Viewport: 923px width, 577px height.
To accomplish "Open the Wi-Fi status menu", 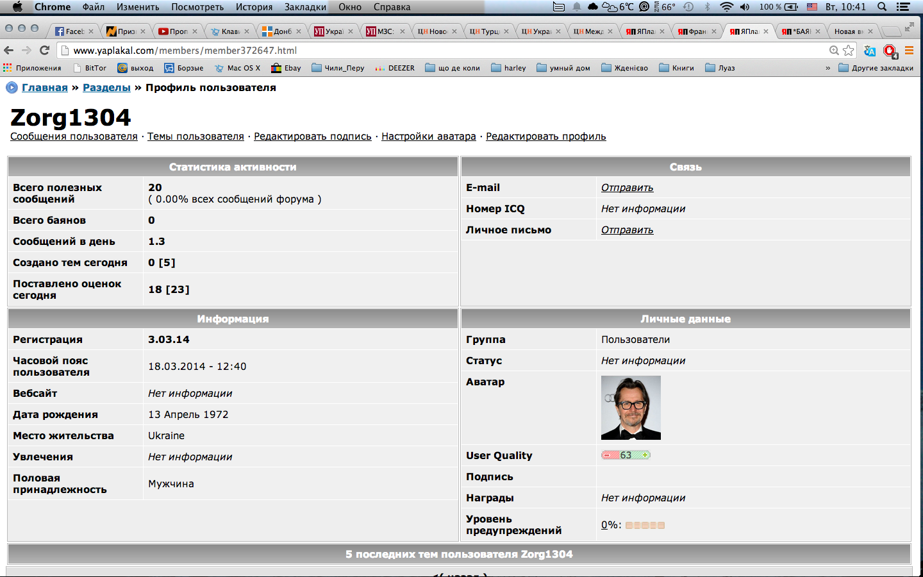I will (726, 6).
